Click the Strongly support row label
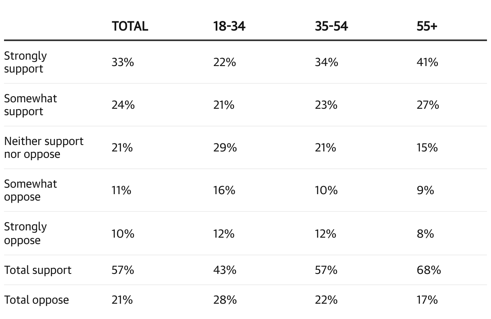This screenshot has height=319, width=491. point(25,62)
